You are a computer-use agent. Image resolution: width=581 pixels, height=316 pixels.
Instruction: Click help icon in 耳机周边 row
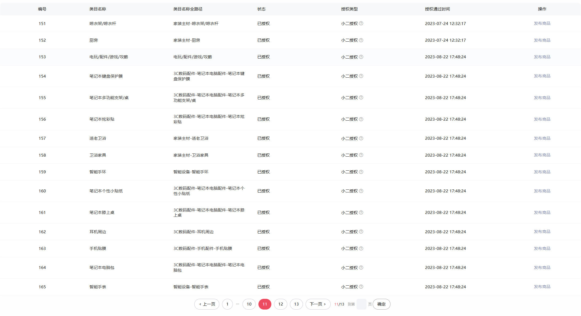[361, 232]
